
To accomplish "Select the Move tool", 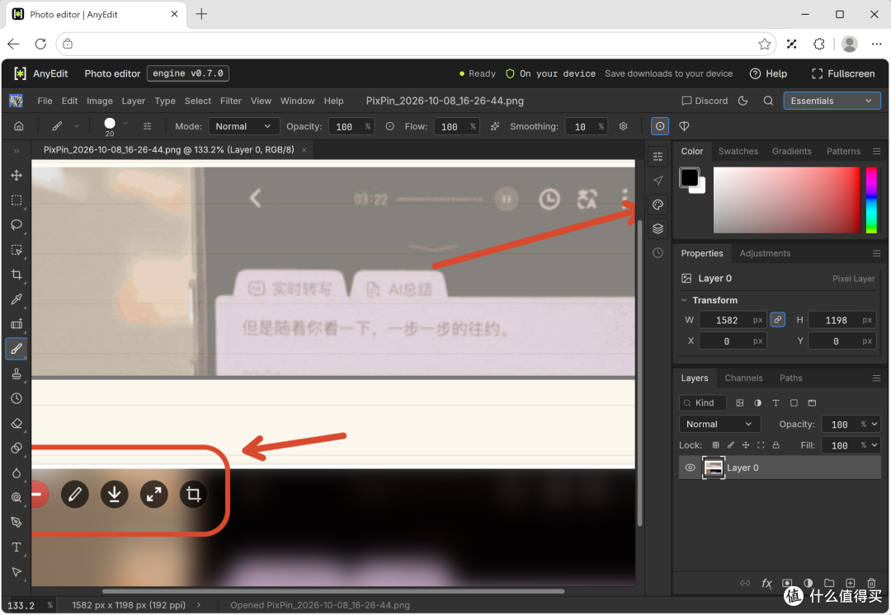I will [16, 175].
